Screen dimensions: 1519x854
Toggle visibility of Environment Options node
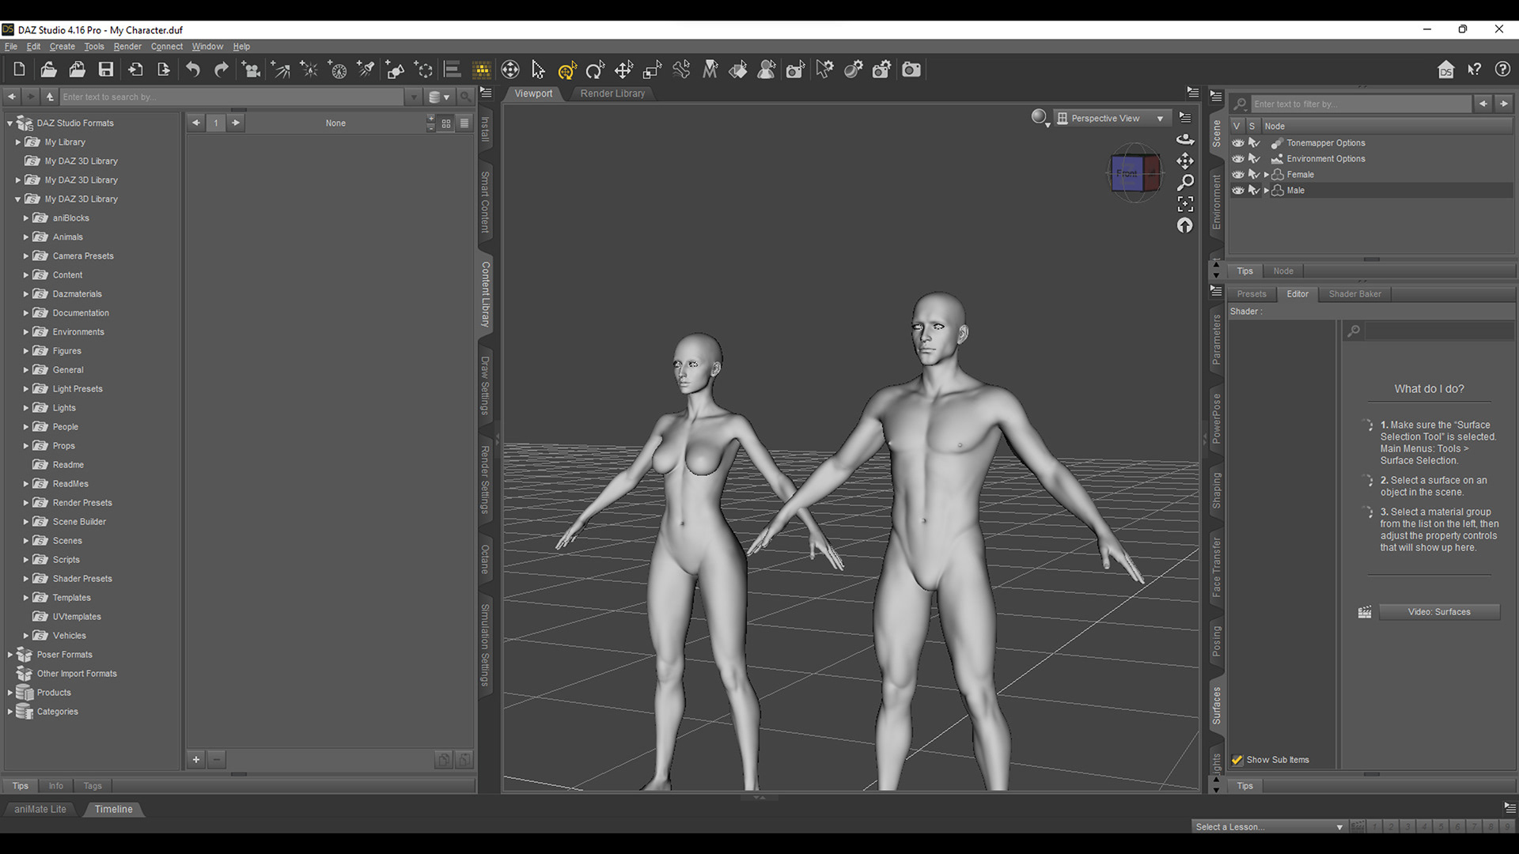pyautogui.click(x=1238, y=159)
